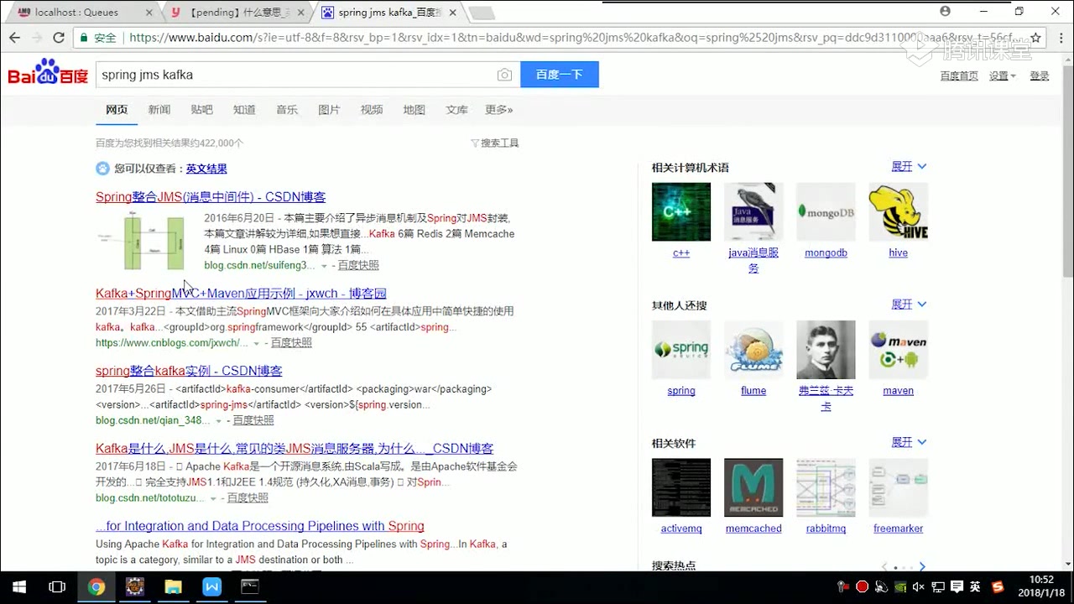Open 百度快照 for the cnblogs result
Screen dimensions: 1074x604
(291, 343)
